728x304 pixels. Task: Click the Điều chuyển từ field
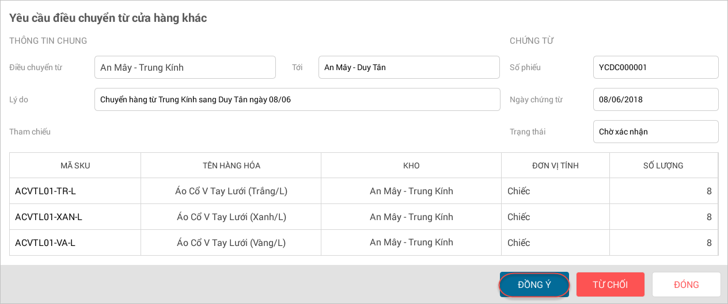[x=185, y=67]
